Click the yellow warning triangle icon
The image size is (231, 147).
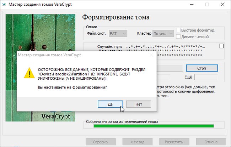pyautogui.click(x=29, y=73)
